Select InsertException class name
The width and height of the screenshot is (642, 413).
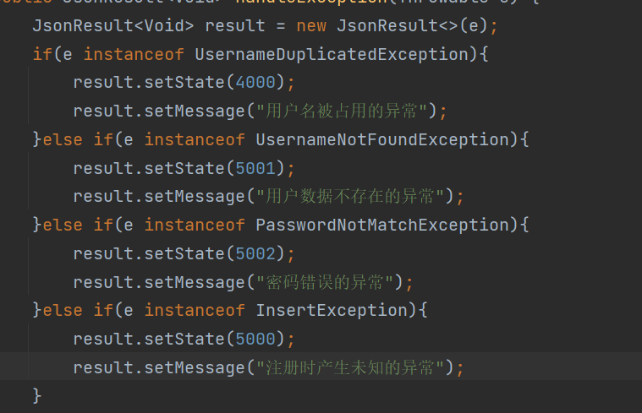point(332,310)
